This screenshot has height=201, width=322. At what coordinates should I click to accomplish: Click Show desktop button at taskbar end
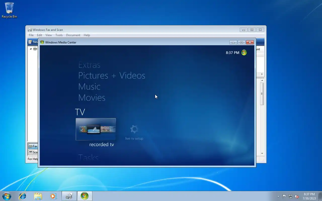[x=320, y=196]
